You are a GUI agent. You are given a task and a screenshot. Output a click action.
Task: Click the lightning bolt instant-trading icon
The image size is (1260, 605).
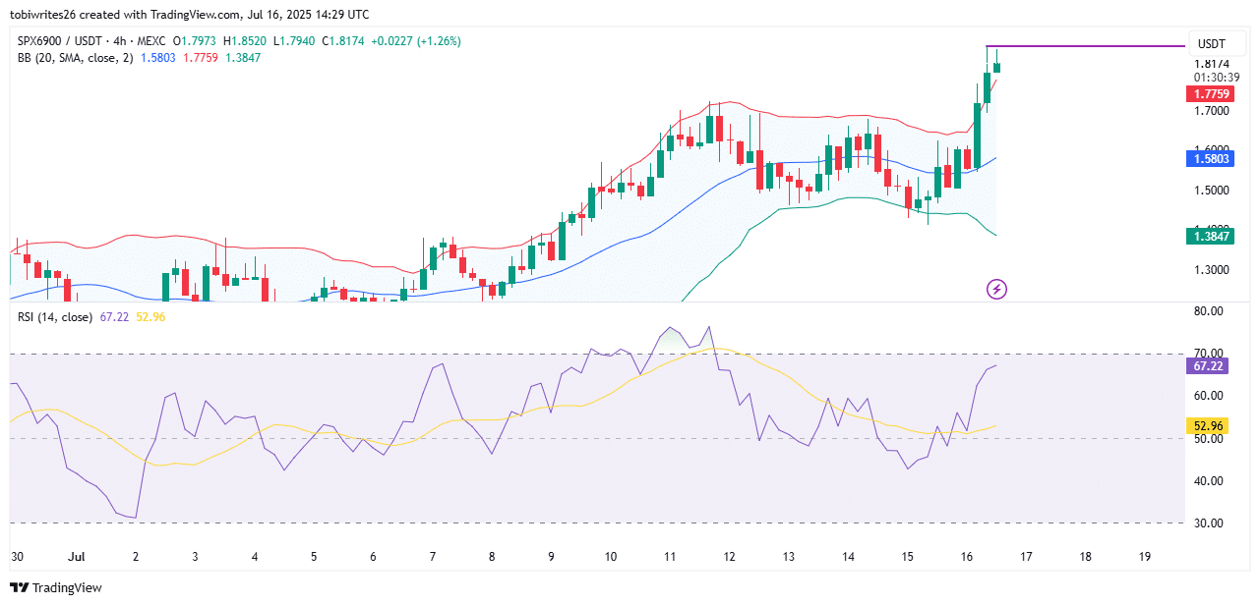[995, 288]
